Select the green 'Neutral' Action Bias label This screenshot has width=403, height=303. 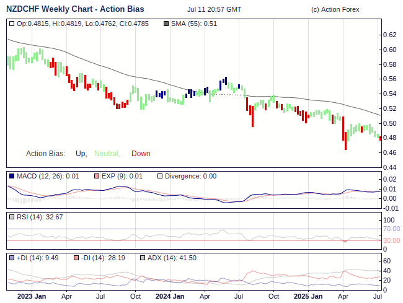(107, 154)
